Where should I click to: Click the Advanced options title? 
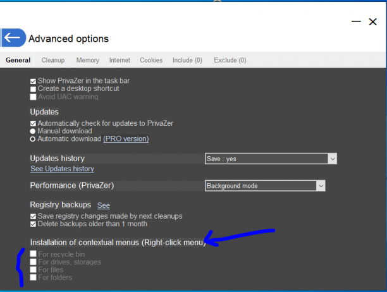69,39
